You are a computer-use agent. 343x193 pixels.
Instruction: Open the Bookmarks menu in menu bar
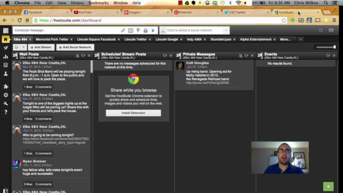(x=99, y=3)
